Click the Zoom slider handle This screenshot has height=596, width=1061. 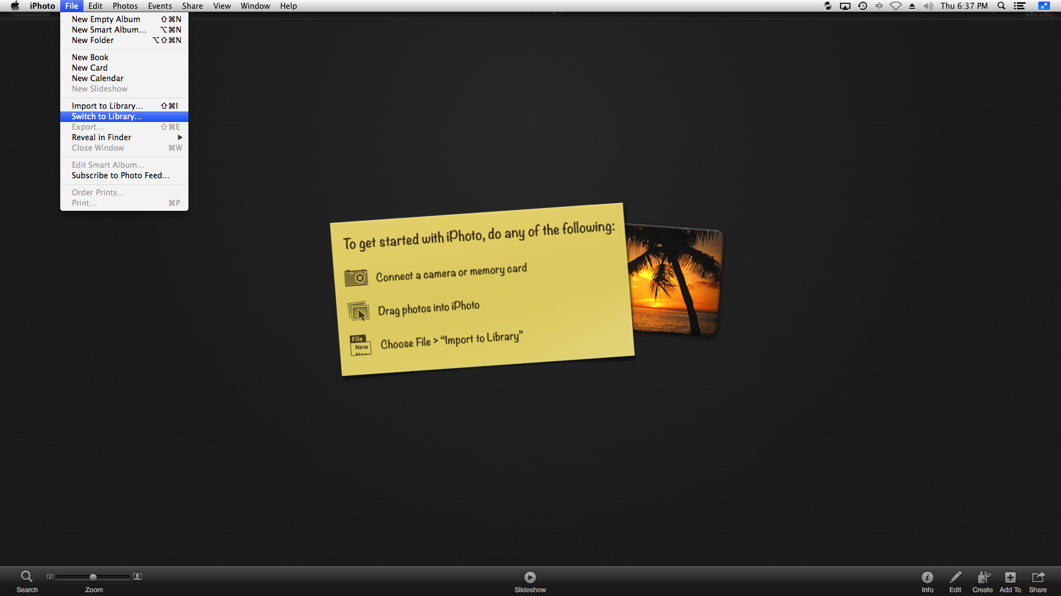[x=93, y=577]
